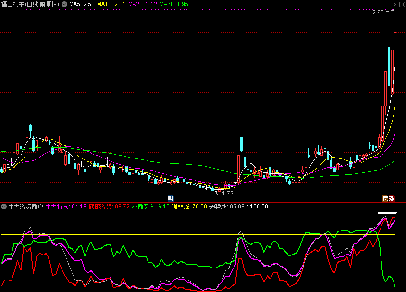
Task: Open the dropdown beside 福田汽车 chart title
Action: pos(65,4)
